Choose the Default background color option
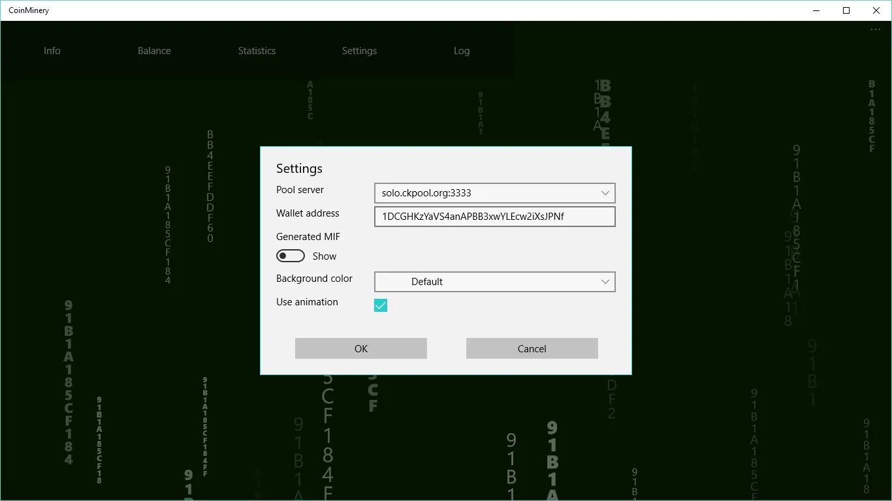Screen dimensions: 892x501 pos(426,281)
